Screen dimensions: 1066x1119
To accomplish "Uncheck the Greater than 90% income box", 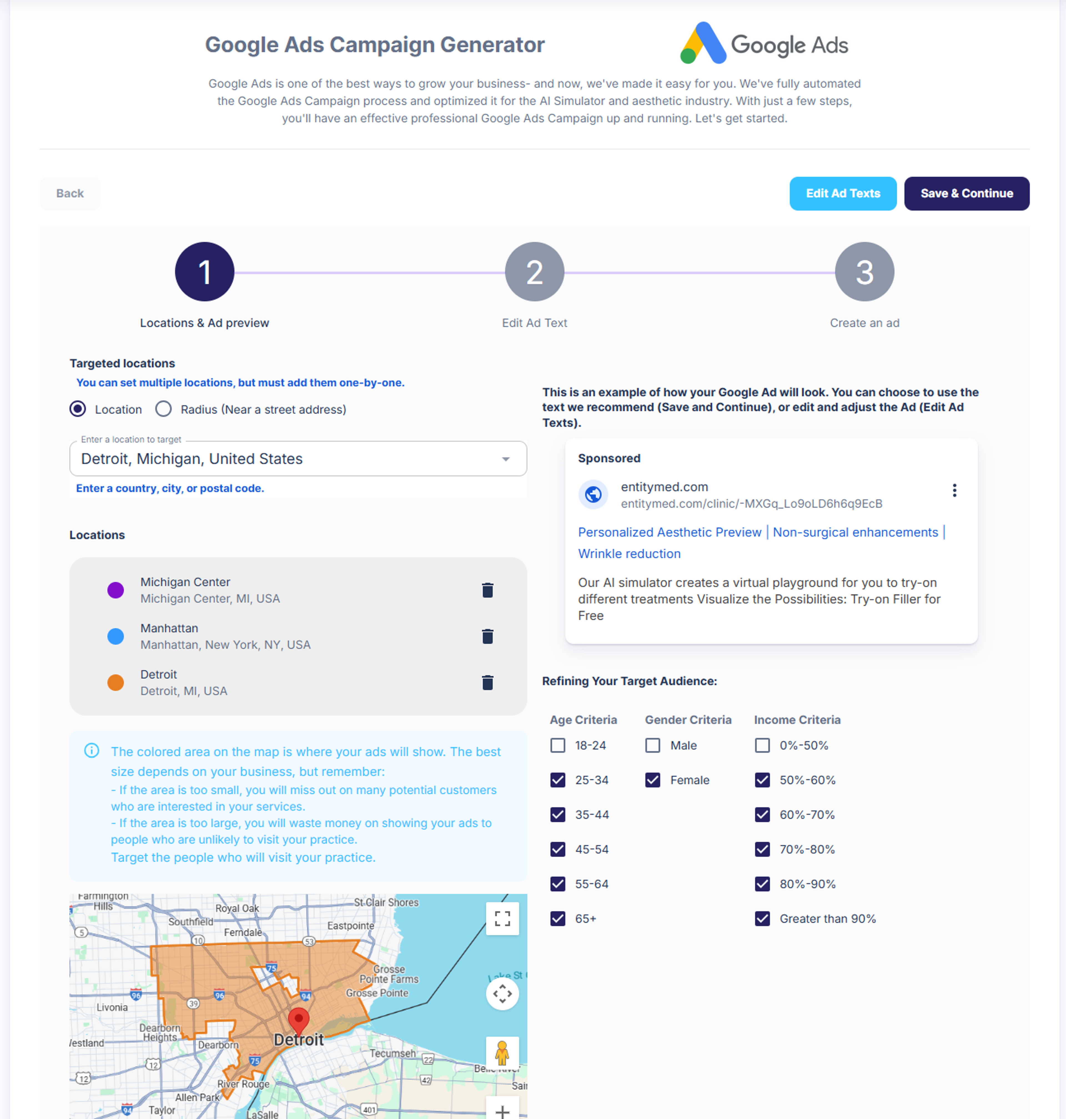I will tap(762, 919).
